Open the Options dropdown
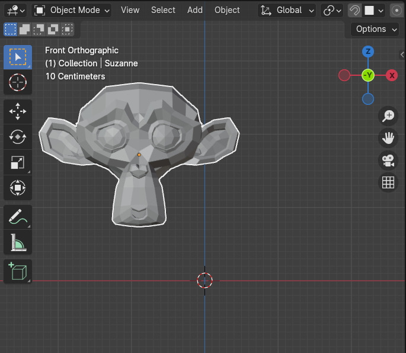Viewport: 406px width, 353px height. (375, 29)
